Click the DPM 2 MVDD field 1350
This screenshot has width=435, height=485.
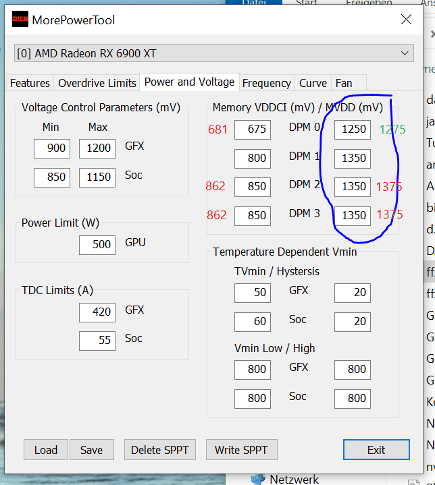pyautogui.click(x=353, y=187)
